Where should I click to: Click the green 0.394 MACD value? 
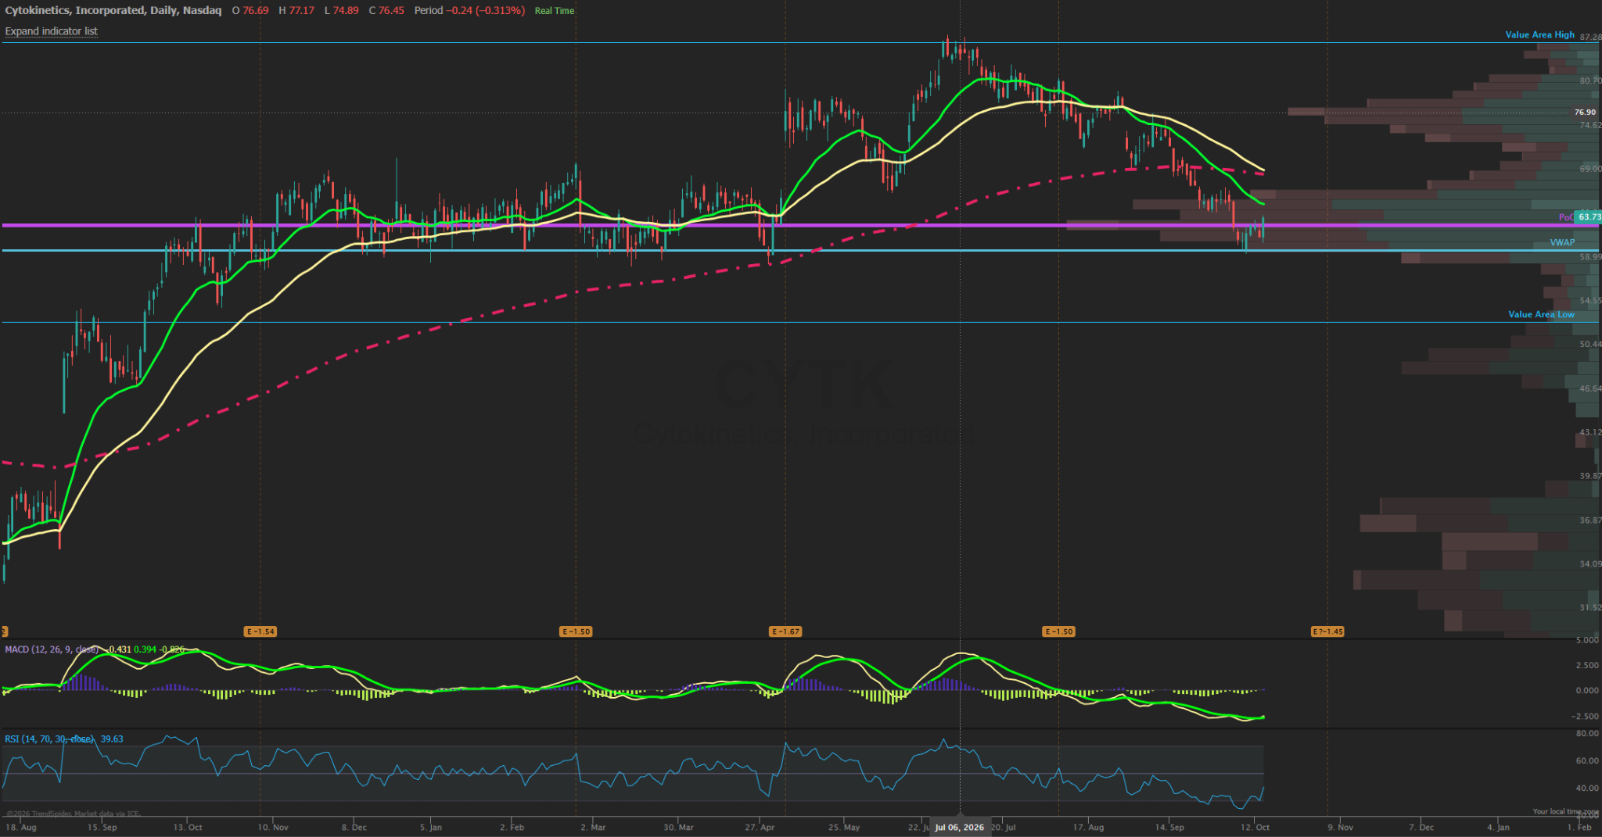coord(145,649)
